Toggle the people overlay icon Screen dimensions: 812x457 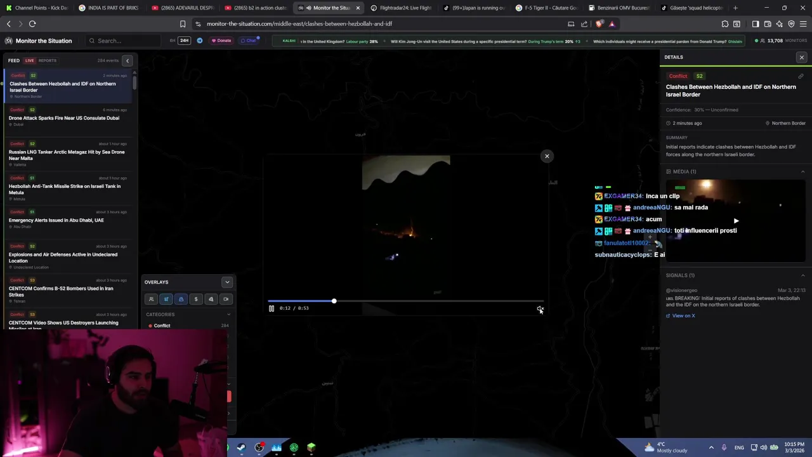[151, 299]
